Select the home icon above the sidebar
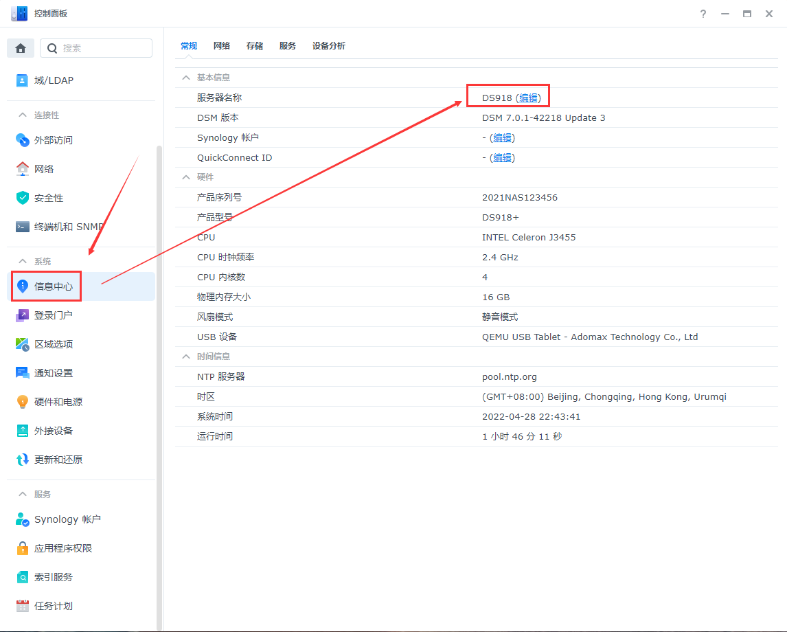This screenshot has width=787, height=632. 20,48
